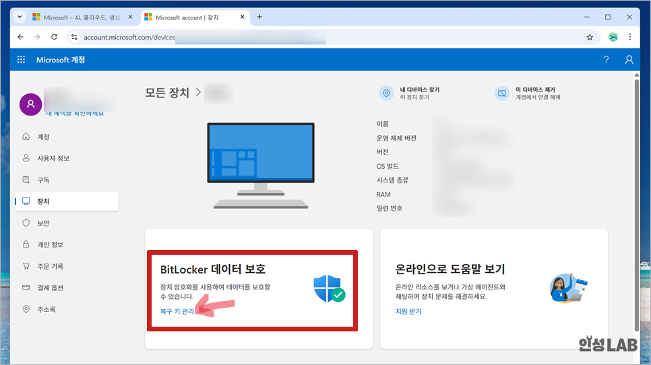This screenshot has height=365, width=651.
Task: Reload the page with refresh icon
Action: [x=54, y=37]
